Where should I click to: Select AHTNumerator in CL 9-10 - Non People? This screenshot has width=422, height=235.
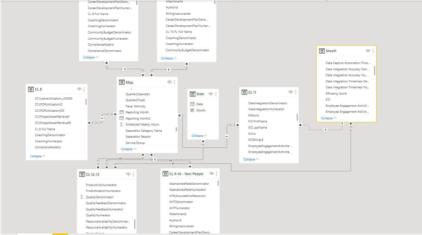point(179,208)
